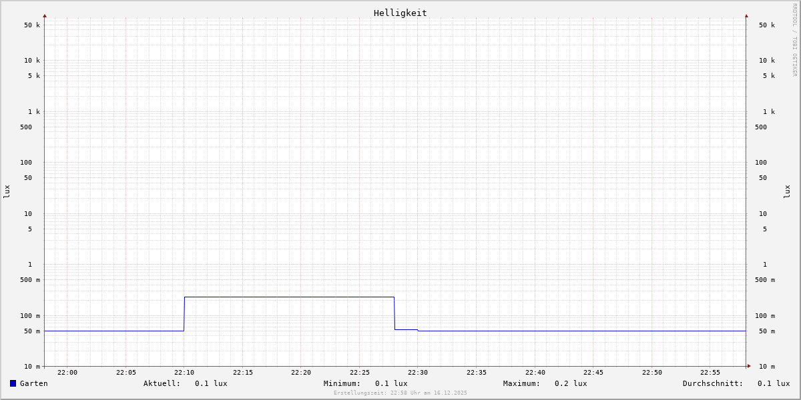The width and height of the screenshot is (801, 400).
Task: Select the left axis 10 k label
Action: click(x=32, y=61)
